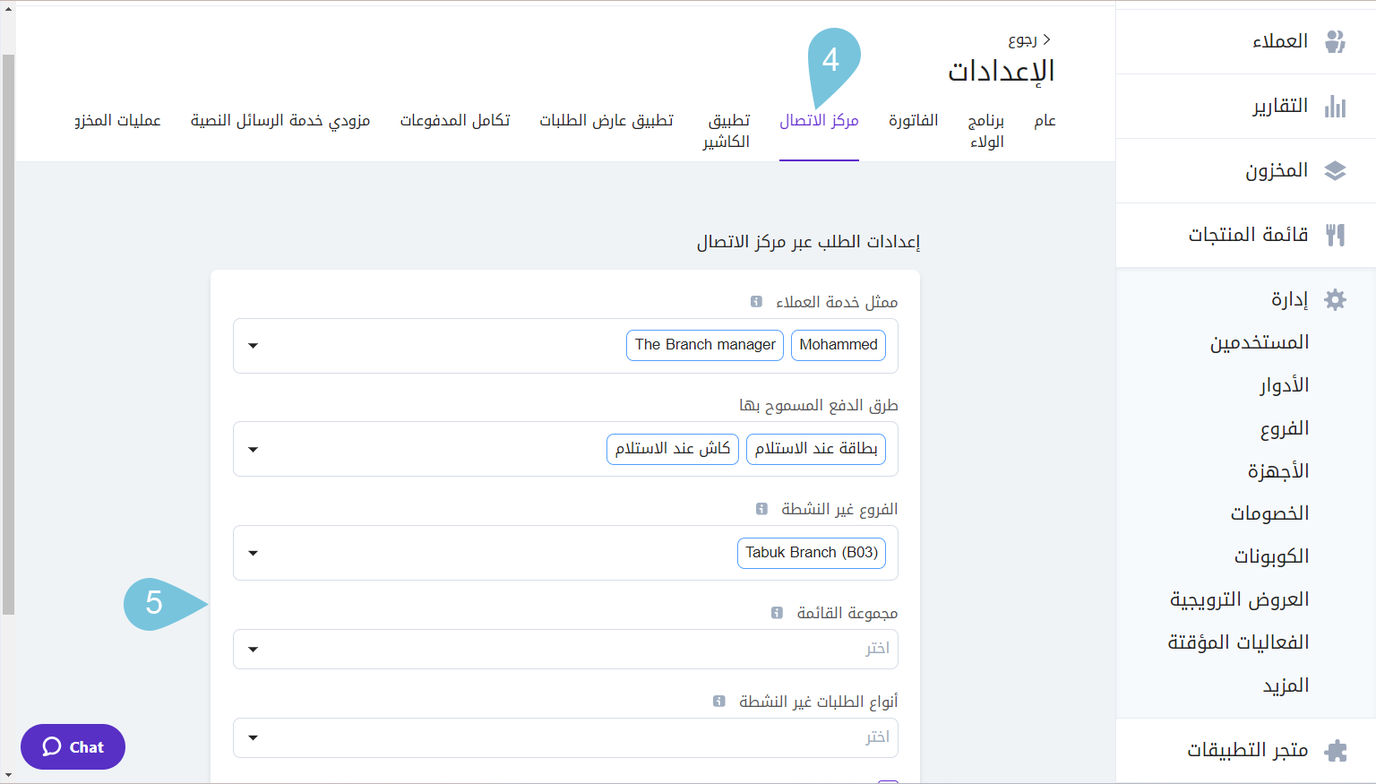Click the info icon beside الفروع غير النشطة
Viewport: 1376px width, 784px height.
coord(761,508)
